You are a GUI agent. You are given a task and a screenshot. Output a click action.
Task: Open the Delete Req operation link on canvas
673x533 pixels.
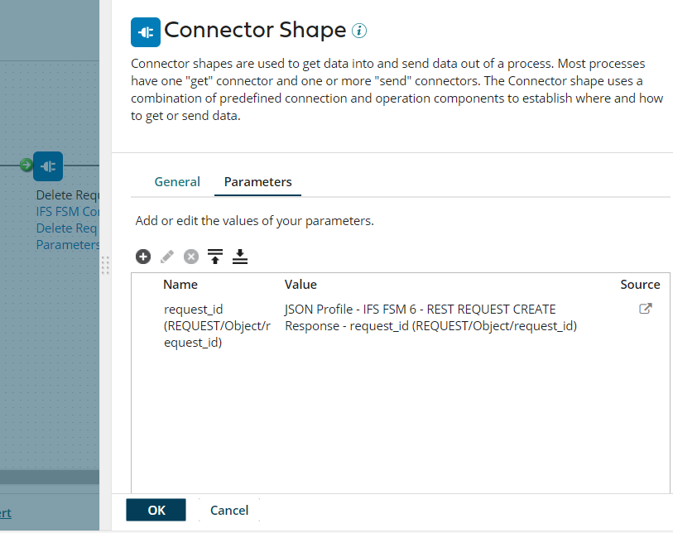point(66,228)
